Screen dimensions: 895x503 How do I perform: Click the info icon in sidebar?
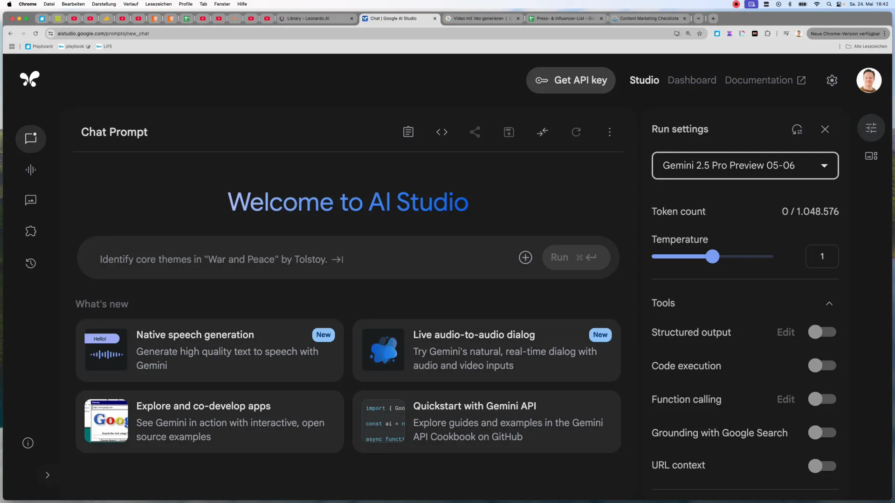click(28, 443)
